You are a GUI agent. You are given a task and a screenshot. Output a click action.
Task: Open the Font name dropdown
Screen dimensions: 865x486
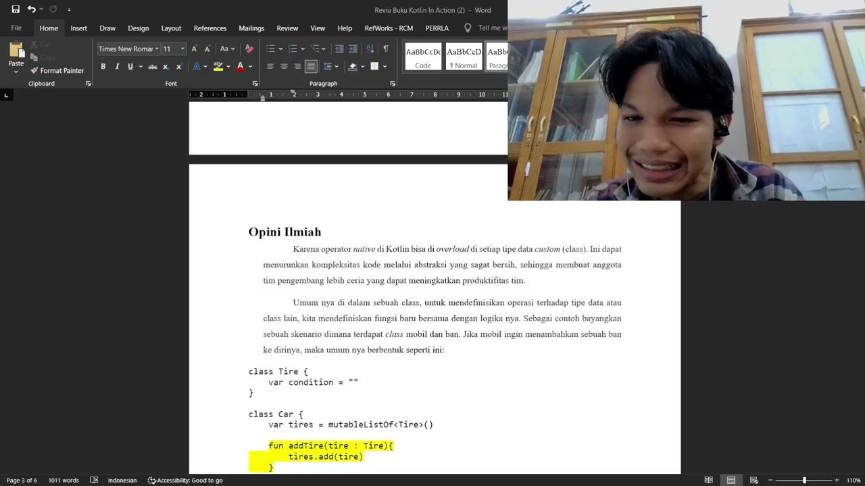click(157, 49)
